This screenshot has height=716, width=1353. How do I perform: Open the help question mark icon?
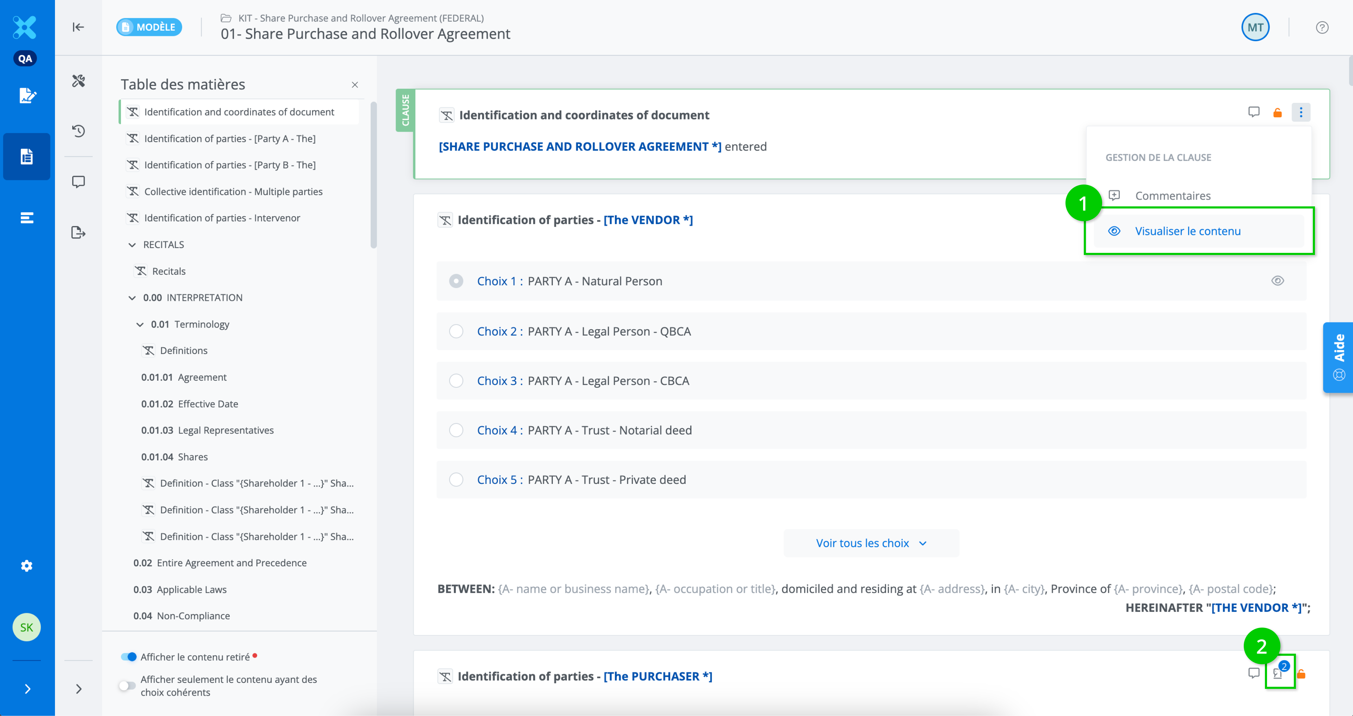tap(1322, 27)
